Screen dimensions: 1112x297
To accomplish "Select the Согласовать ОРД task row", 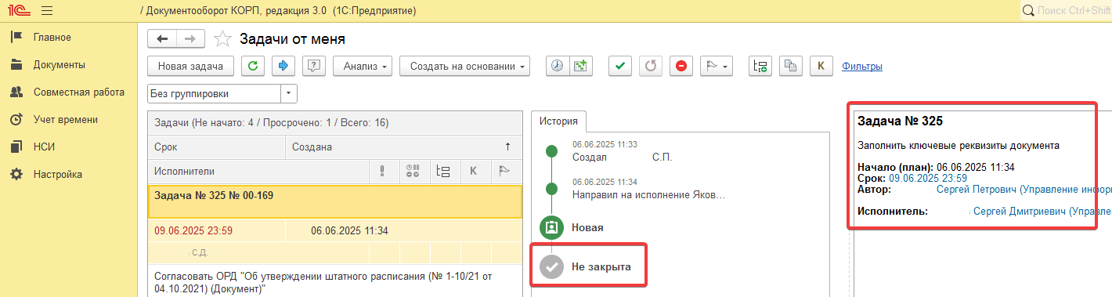I will [335, 283].
